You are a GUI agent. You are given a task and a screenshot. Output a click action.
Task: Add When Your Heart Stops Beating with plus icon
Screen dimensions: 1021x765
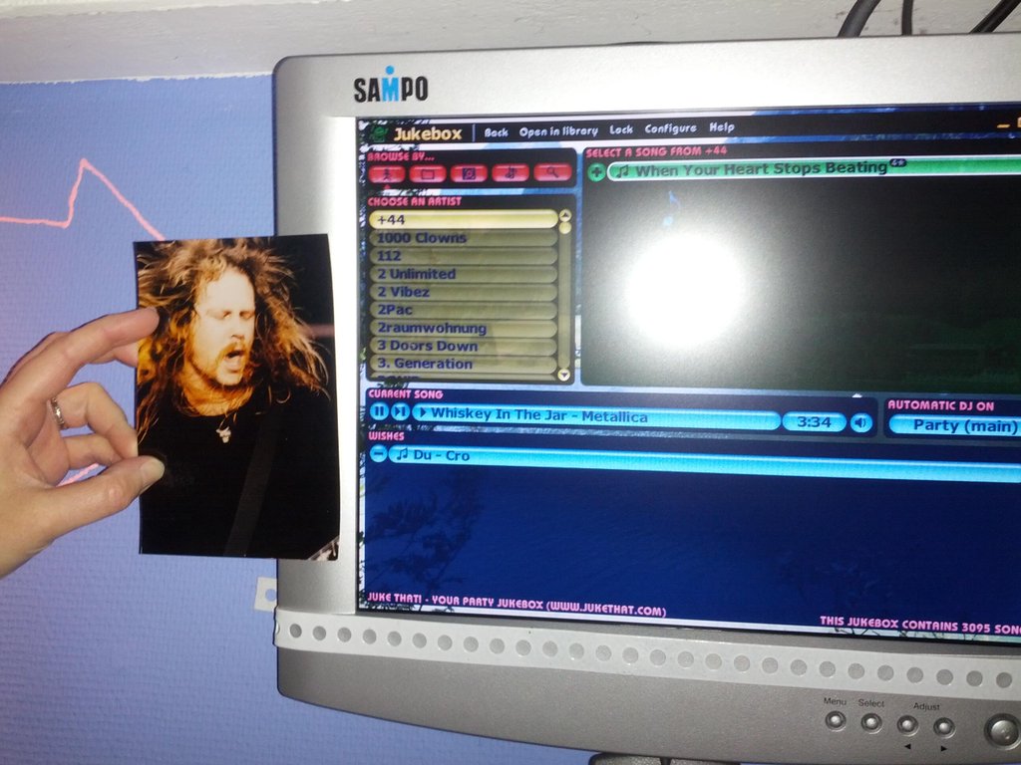click(596, 172)
